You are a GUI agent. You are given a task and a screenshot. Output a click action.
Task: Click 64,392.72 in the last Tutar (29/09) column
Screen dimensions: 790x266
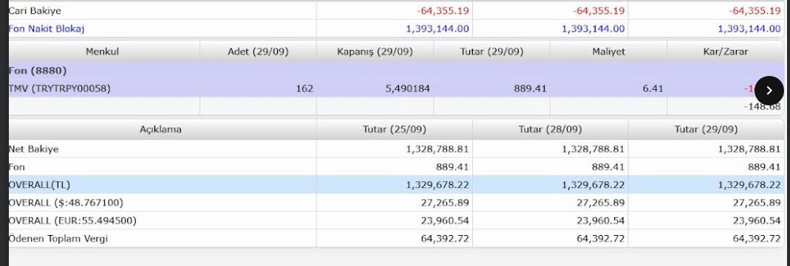pyautogui.click(x=757, y=239)
